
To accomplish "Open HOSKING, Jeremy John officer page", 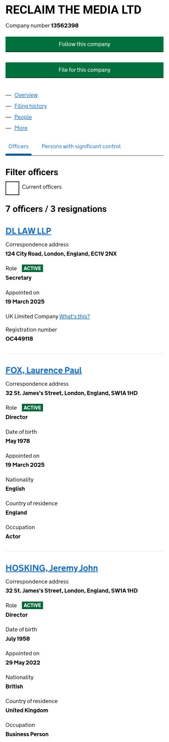I will (52, 568).
